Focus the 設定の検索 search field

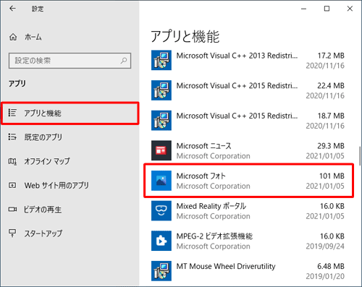(x=70, y=61)
